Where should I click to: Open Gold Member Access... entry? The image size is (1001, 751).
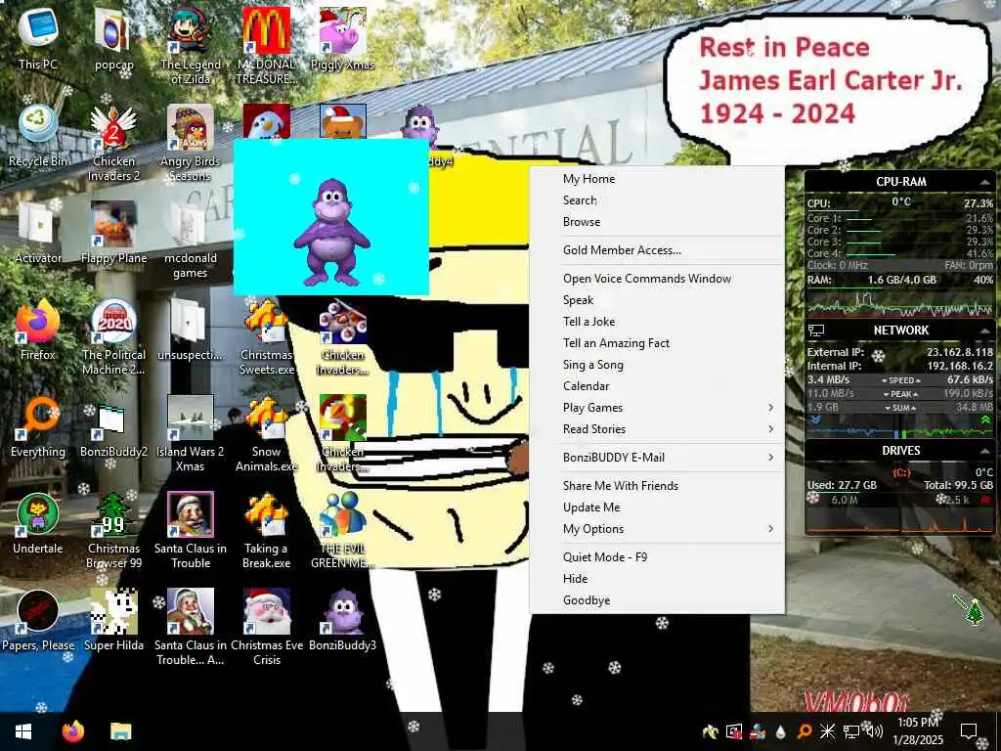[x=658, y=250]
